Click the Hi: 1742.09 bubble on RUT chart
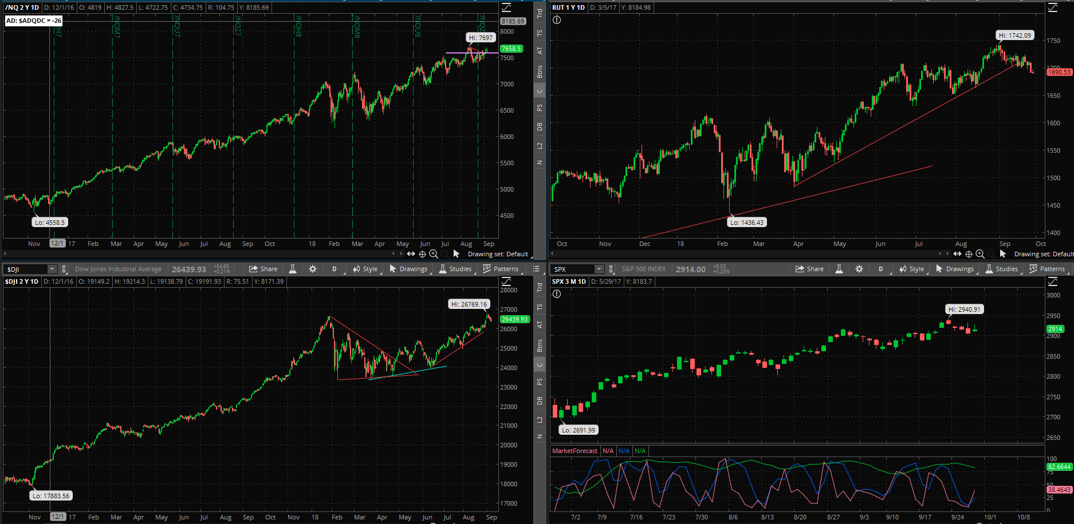 [x=1014, y=35]
